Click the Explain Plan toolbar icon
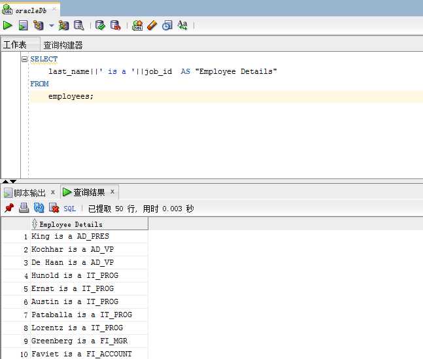This screenshot has width=423, height=359. coord(39,26)
